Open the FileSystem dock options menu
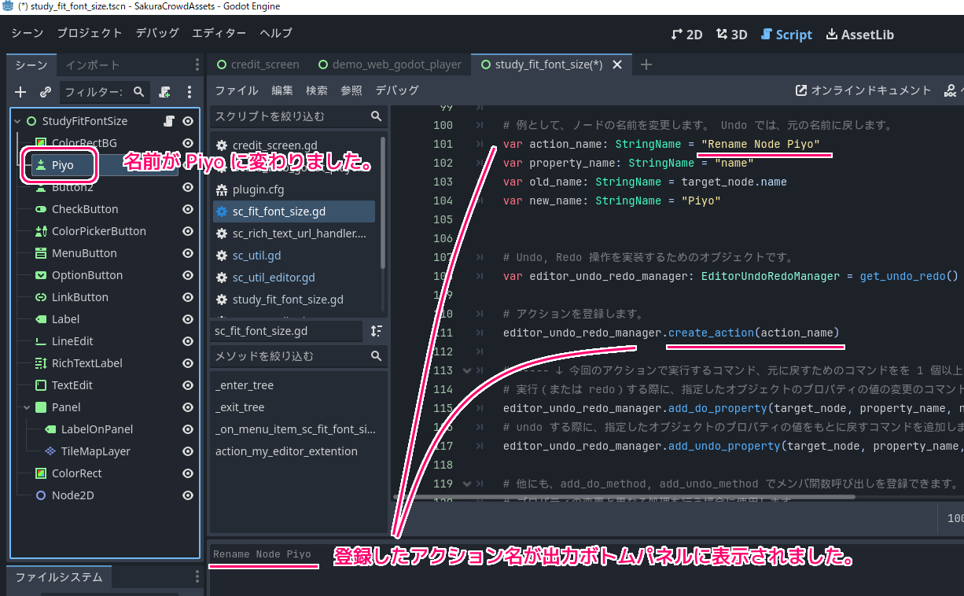This screenshot has width=964, height=596. point(197,577)
